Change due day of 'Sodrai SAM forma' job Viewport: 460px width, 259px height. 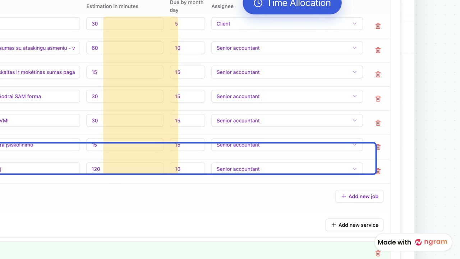click(x=187, y=96)
